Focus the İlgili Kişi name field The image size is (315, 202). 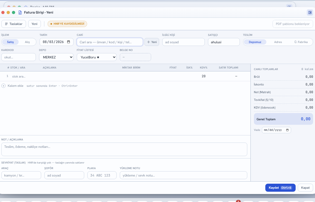[184, 42]
